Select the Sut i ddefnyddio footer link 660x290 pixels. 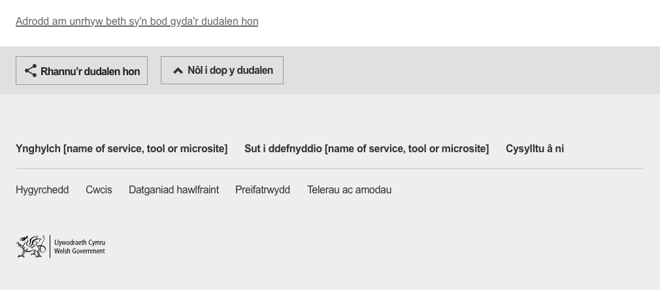click(x=367, y=149)
